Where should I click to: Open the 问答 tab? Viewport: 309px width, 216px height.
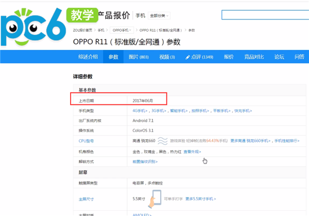click(x=300, y=57)
